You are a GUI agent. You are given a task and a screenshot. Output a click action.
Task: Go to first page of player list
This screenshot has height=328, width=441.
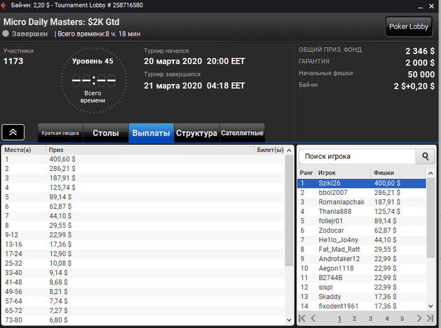(x=302, y=319)
